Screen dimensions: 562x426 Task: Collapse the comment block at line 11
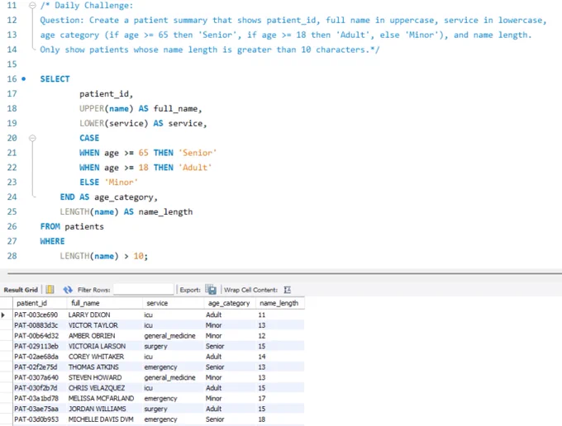pyautogui.click(x=32, y=6)
